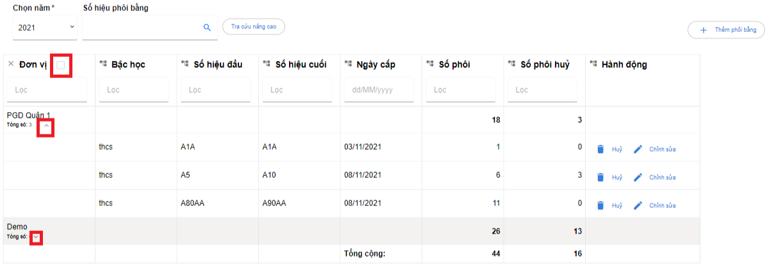The image size is (769, 277).
Task: Click the Bậc học Lọc filter box
Action: (133, 90)
